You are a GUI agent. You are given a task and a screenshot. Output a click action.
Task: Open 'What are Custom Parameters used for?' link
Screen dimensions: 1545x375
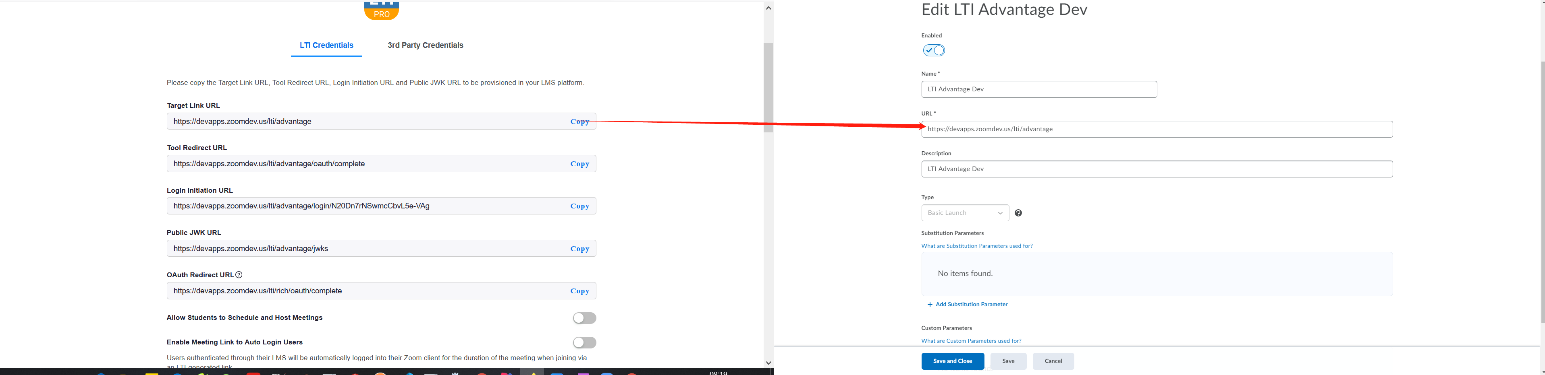pyautogui.click(x=971, y=341)
